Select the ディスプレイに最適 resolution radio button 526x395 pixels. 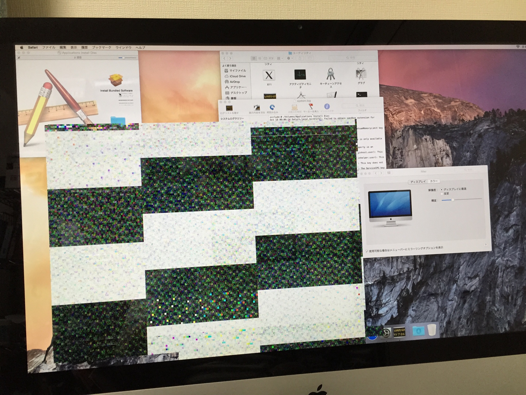[x=442, y=190]
